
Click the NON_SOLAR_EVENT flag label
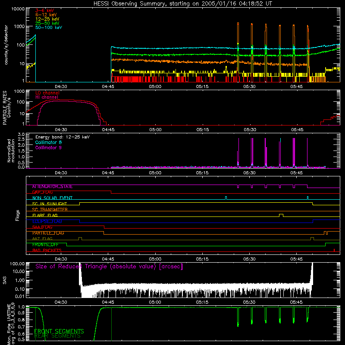52,198
